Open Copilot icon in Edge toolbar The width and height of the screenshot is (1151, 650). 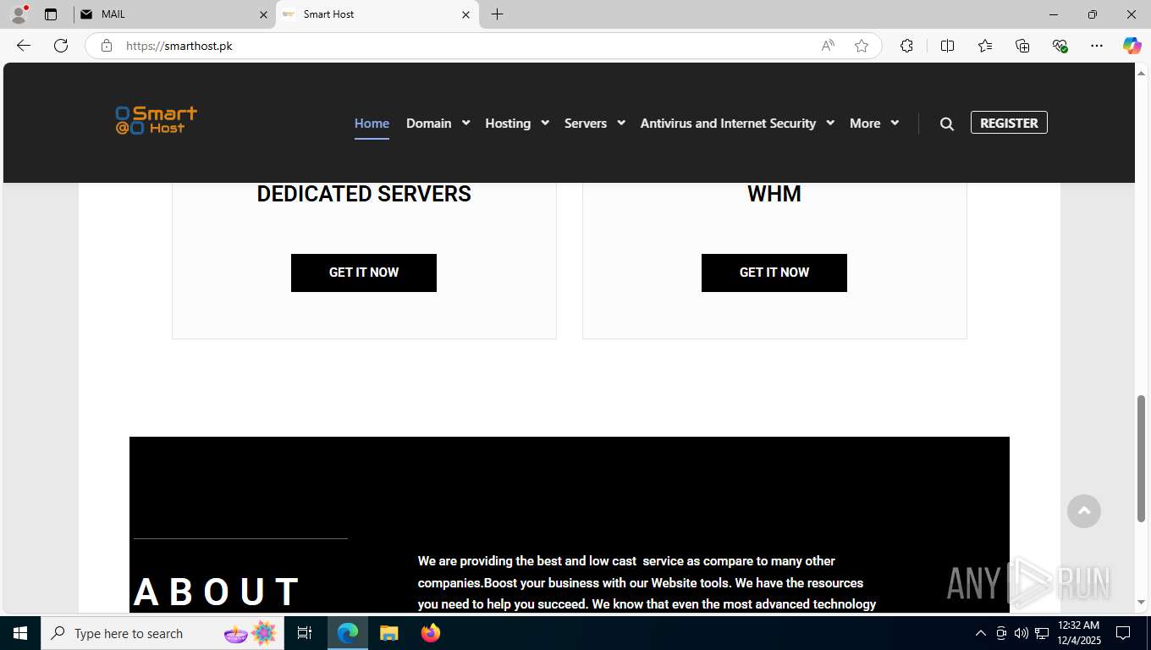[1132, 46]
